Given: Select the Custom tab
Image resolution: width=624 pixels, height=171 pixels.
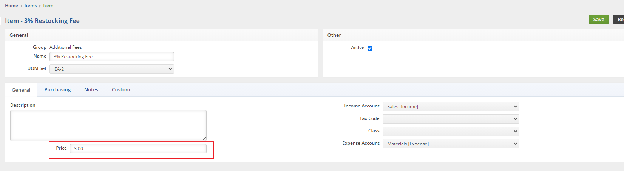Looking at the screenshot, I should (x=121, y=90).
